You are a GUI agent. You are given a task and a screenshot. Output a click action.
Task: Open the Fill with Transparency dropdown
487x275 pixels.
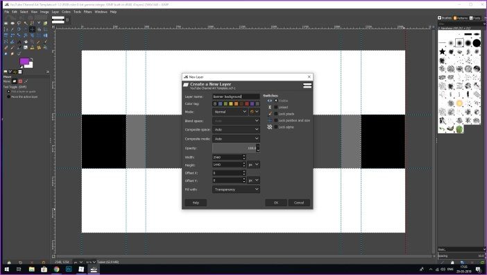[236, 190]
